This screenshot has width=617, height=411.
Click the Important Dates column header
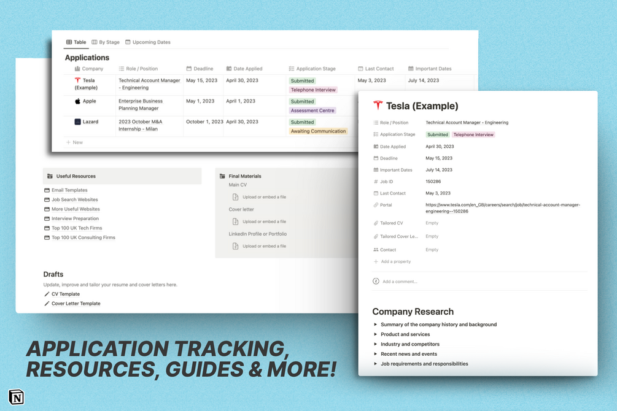pyautogui.click(x=430, y=69)
